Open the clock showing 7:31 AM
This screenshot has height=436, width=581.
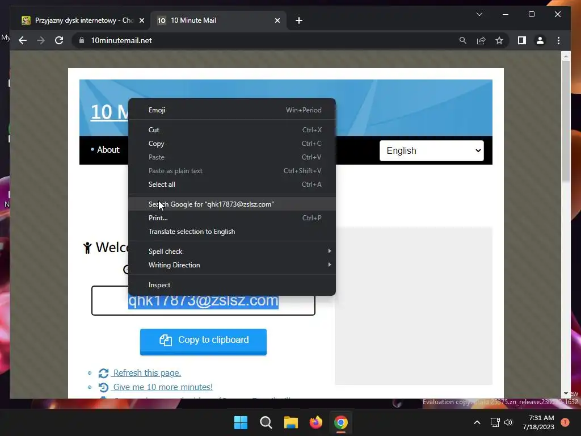point(538,422)
